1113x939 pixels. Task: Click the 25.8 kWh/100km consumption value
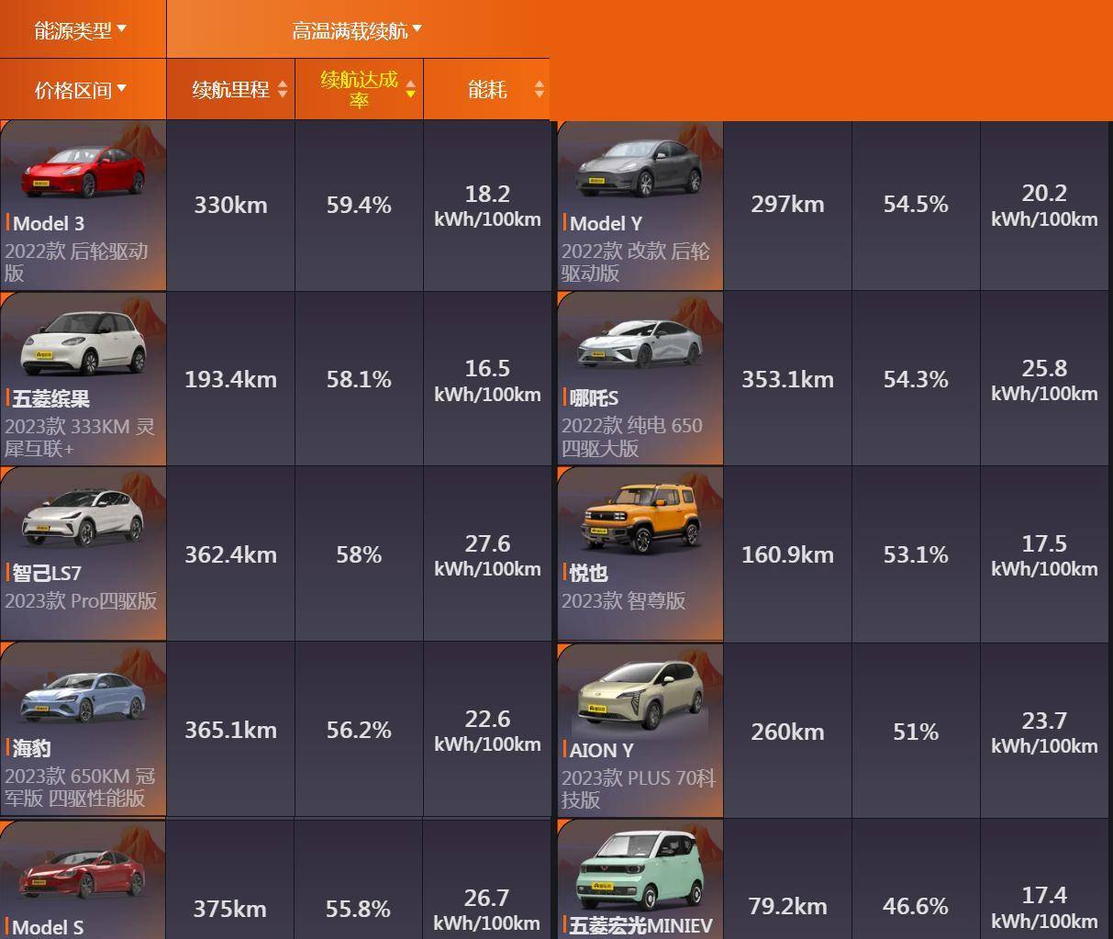click(1045, 379)
